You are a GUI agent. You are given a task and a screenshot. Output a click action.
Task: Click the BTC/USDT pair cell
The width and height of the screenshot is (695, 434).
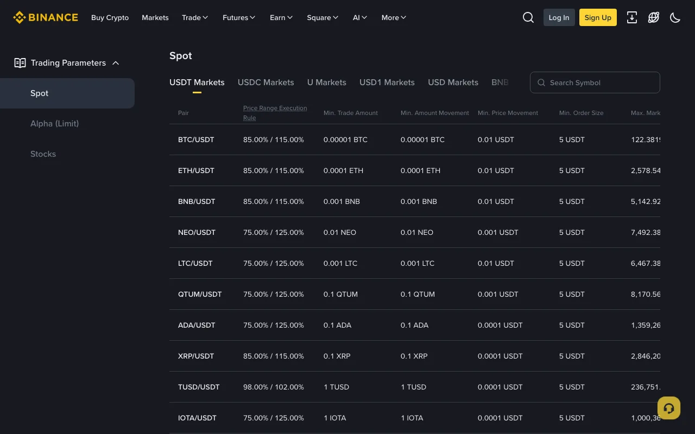point(196,139)
